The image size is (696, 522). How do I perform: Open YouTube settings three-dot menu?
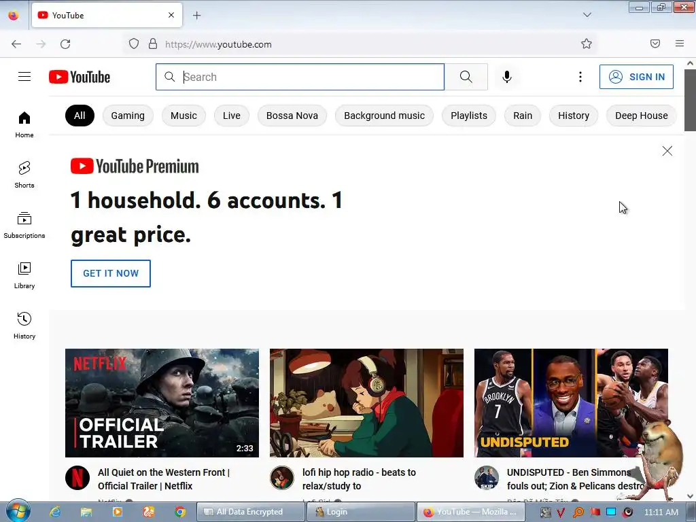pyautogui.click(x=580, y=77)
